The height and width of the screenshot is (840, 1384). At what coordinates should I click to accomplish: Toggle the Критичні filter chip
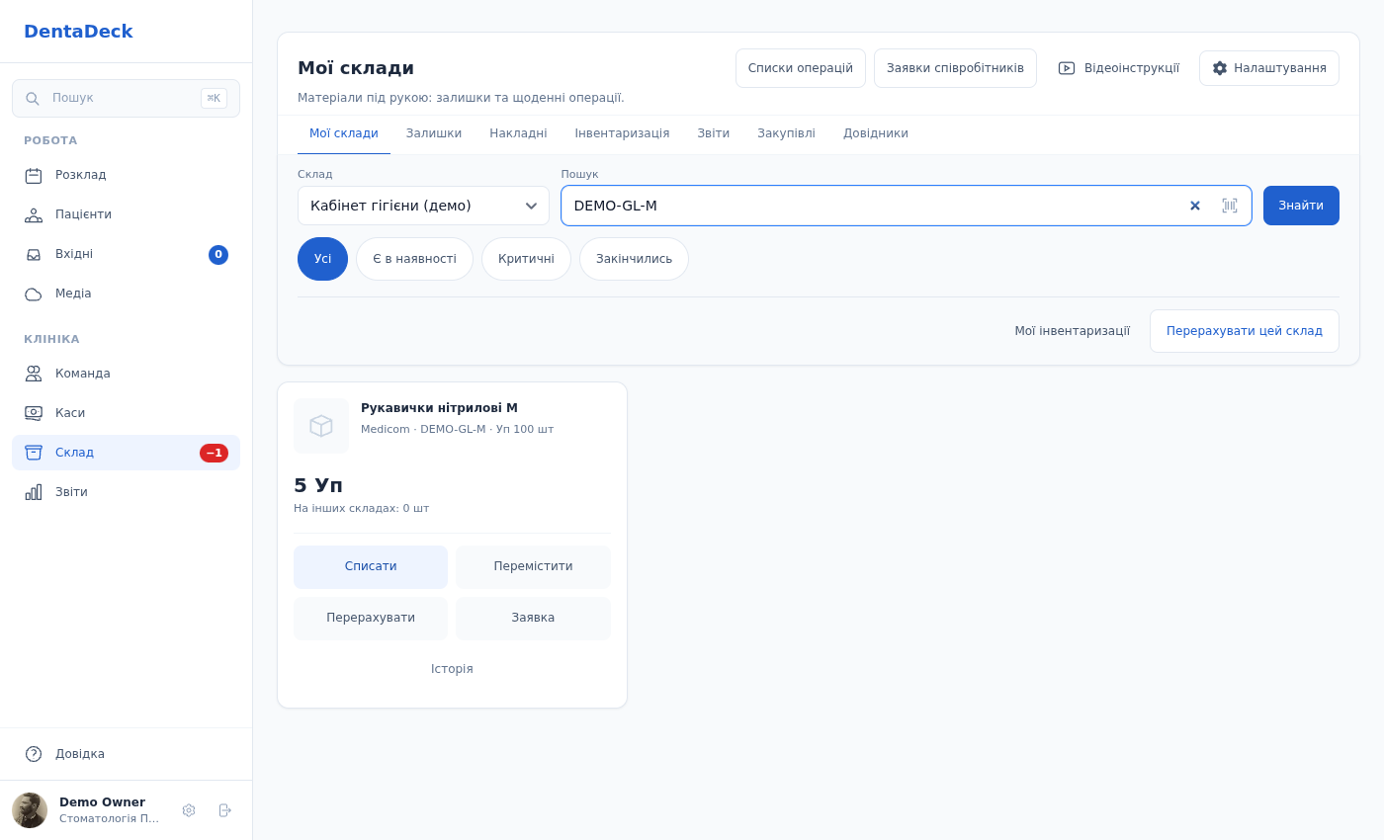[526, 259]
